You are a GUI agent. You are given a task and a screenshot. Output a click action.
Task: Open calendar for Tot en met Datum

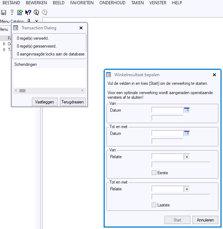[x=187, y=133]
